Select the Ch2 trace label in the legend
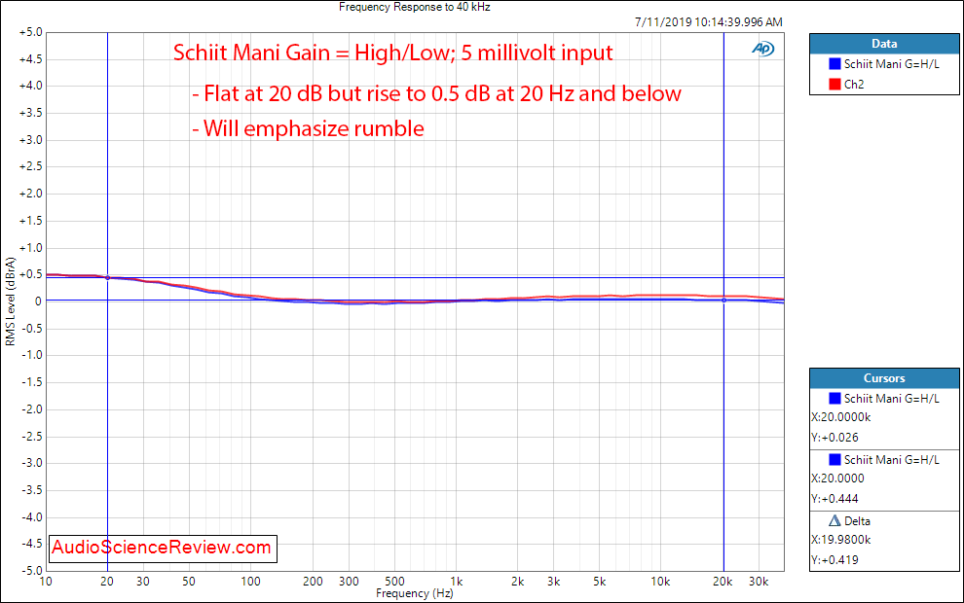The width and height of the screenshot is (964, 603). pos(854,84)
